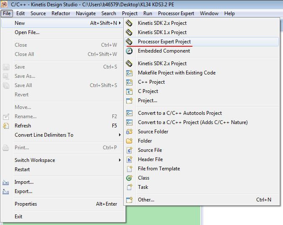Open the Window menu
This screenshot has width=283, height=225.
[x=209, y=13]
